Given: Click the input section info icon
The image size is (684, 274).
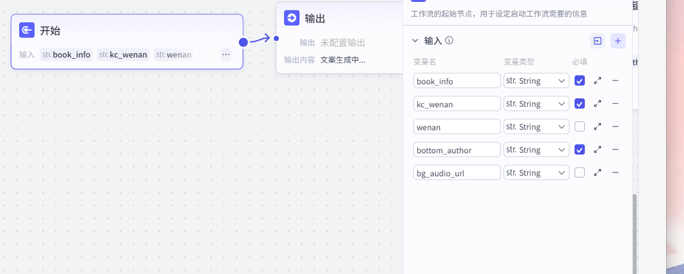Looking at the screenshot, I should (449, 41).
